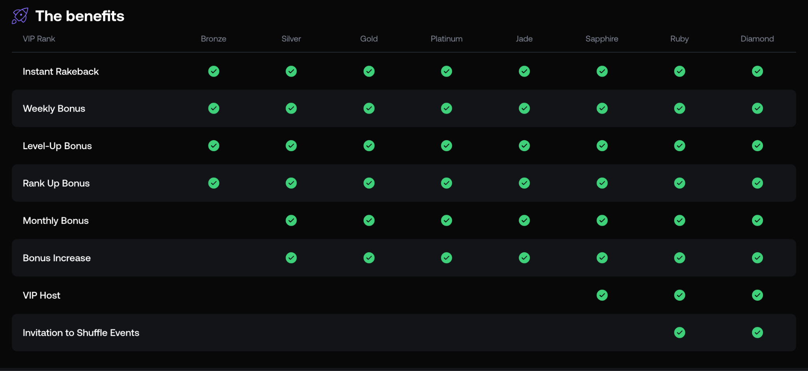Screen dimensions: 808x371
Task: Click the Instant Rakeback row label
Action: 61,71
